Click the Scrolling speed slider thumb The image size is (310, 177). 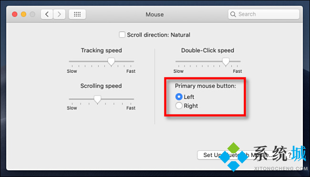97,99
